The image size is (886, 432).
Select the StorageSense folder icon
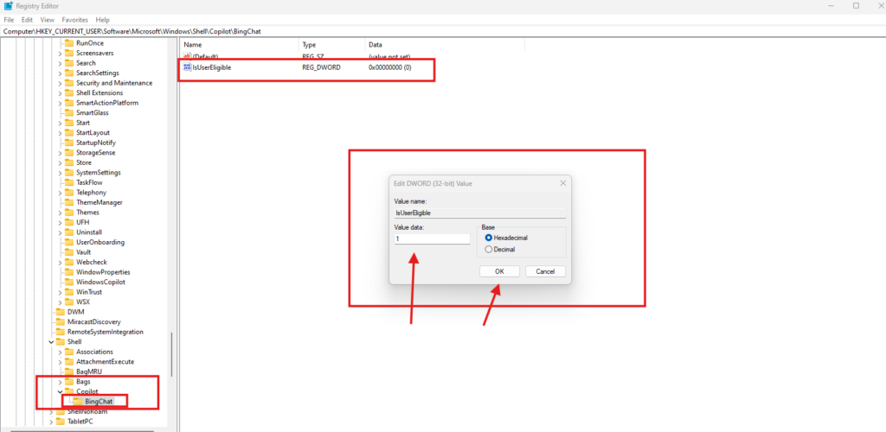tap(69, 152)
